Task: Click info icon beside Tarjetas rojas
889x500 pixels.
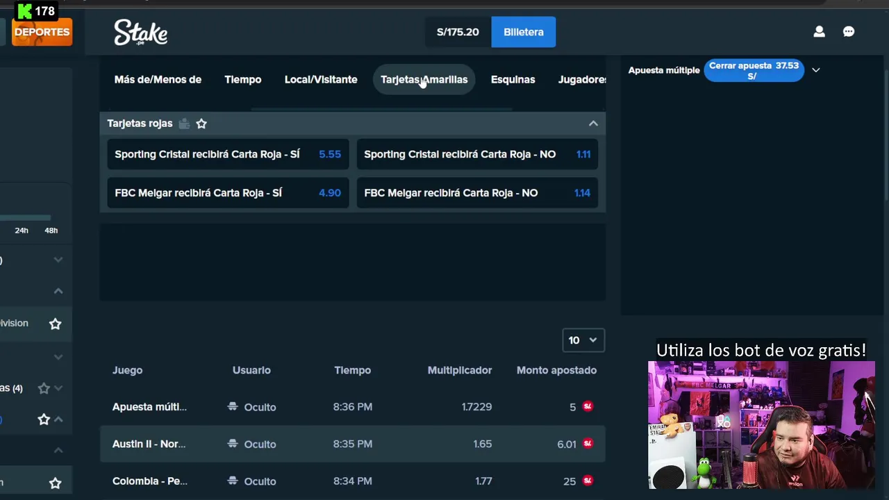Action: coord(184,124)
